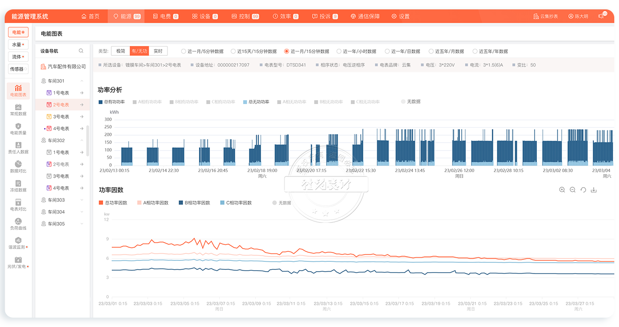This screenshot has height=327, width=619.
Task: Open the 陈大明 user profile
Action: click(578, 16)
